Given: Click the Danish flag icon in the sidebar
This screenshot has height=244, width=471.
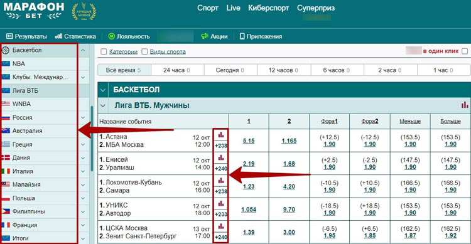Looking at the screenshot, I should [x=6, y=157].
